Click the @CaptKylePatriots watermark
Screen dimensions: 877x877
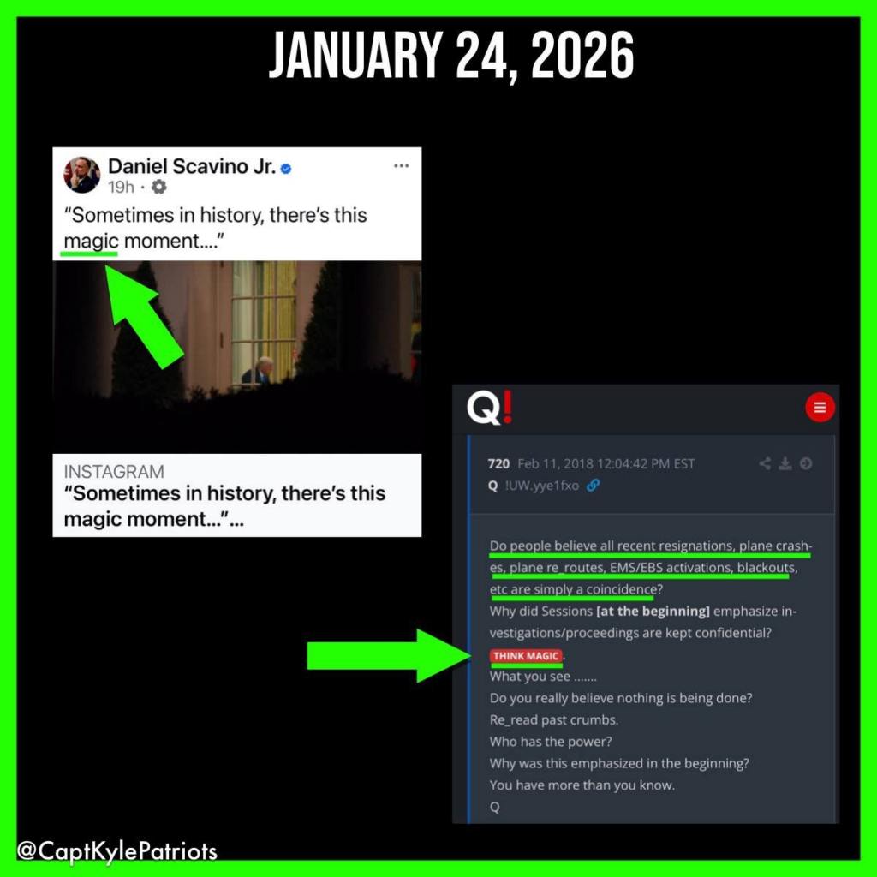tap(116, 851)
